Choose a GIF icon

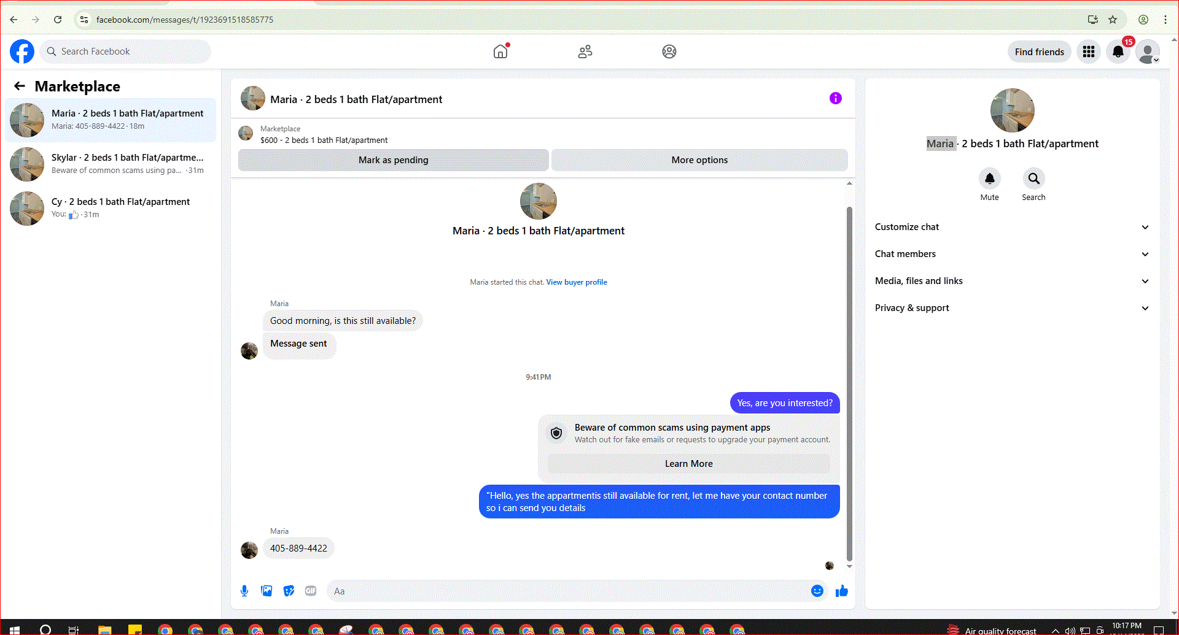click(x=311, y=591)
